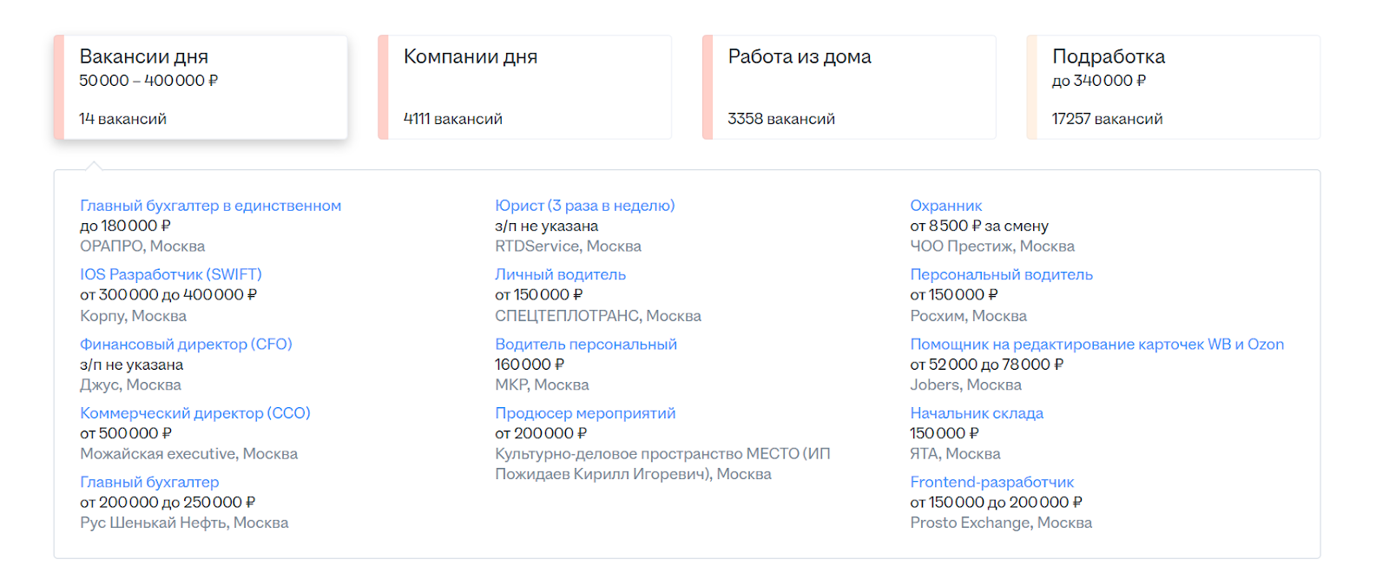Click the 17257 вакансий count text
Image resolution: width=1389 pixels, height=579 pixels.
(x=1107, y=119)
